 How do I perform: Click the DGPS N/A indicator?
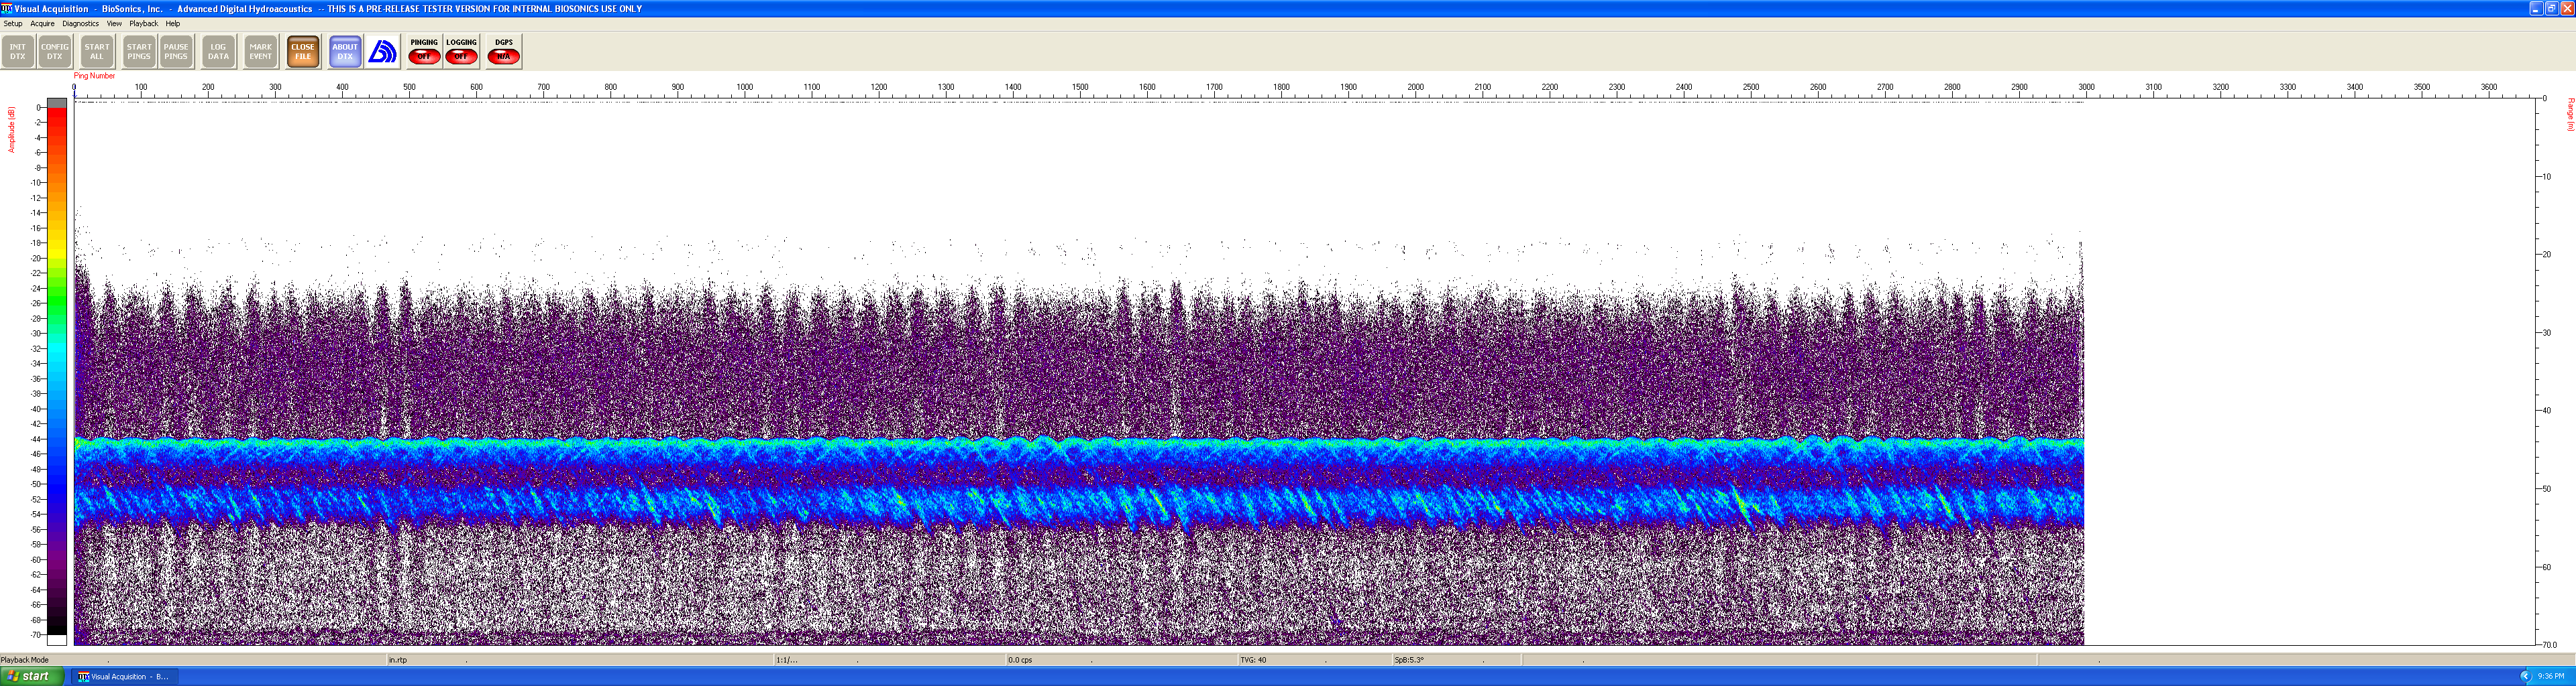click(x=504, y=52)
